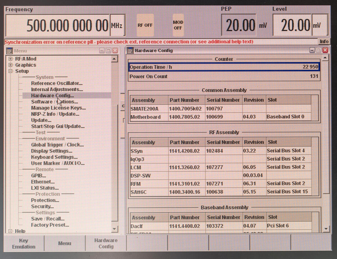Viewport: 337px width, 259px height.
Task: Click the RFM assembly cell
Action: pos(149,184)
